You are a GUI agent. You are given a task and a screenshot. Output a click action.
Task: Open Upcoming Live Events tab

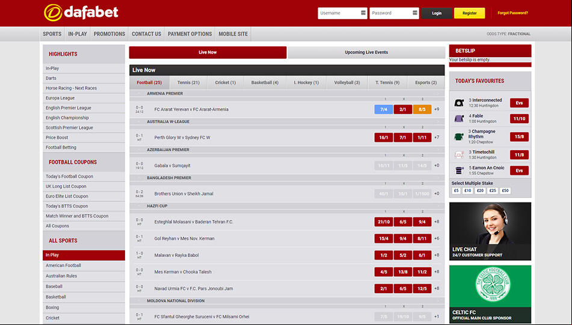pos(366,52)
